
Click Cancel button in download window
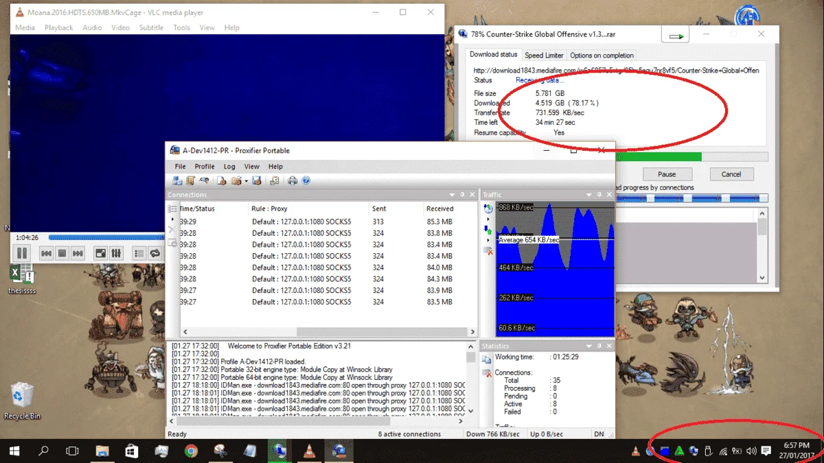tap(731, 174)
